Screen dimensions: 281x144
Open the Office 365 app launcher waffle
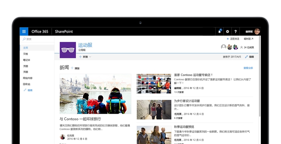tap(24, 31)
